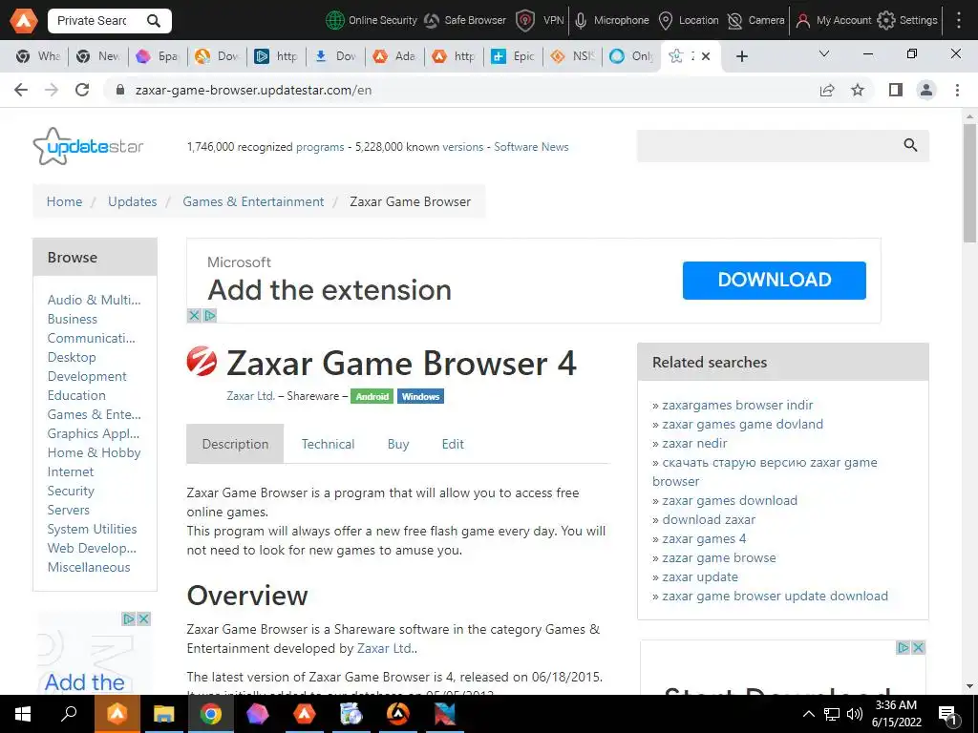The height and width of the screenshot is (733, 978).
Task: Select the Edit tab
Action: [x=453, y=444]
